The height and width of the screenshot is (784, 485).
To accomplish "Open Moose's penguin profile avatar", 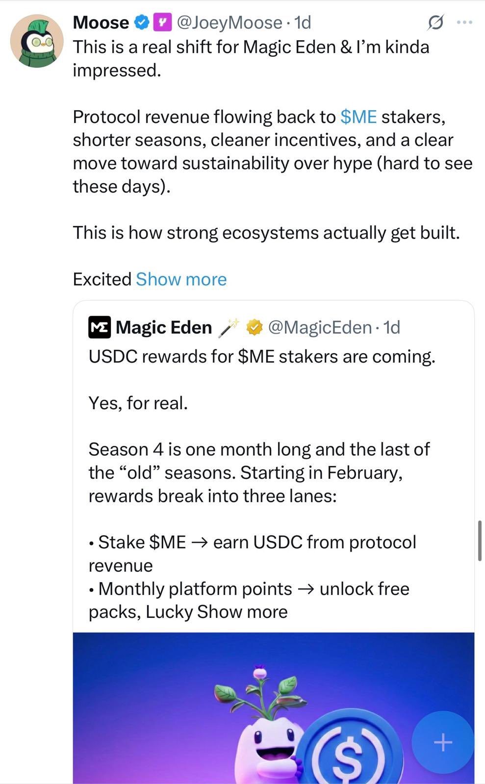I will click(x=37, y=41).
